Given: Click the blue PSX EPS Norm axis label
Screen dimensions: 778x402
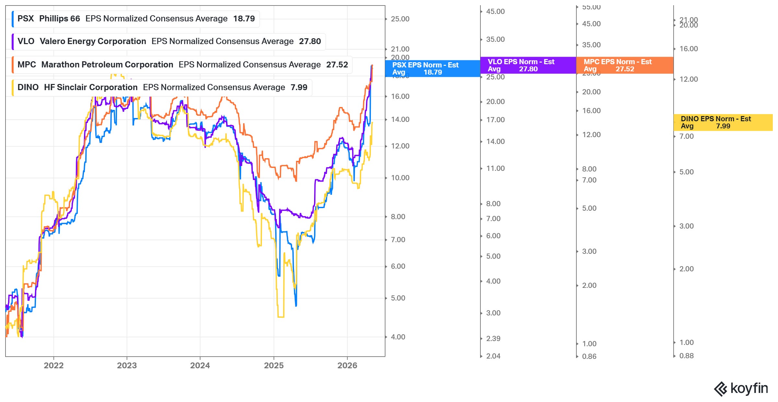Looking at the screenshot, I should click(432, 68).
